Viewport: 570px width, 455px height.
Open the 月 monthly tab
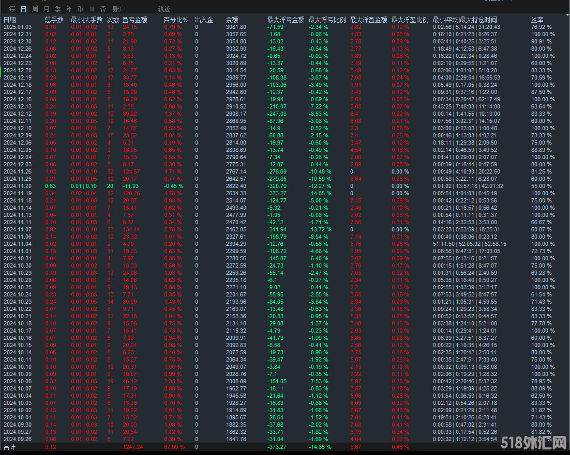pos(47,9)
